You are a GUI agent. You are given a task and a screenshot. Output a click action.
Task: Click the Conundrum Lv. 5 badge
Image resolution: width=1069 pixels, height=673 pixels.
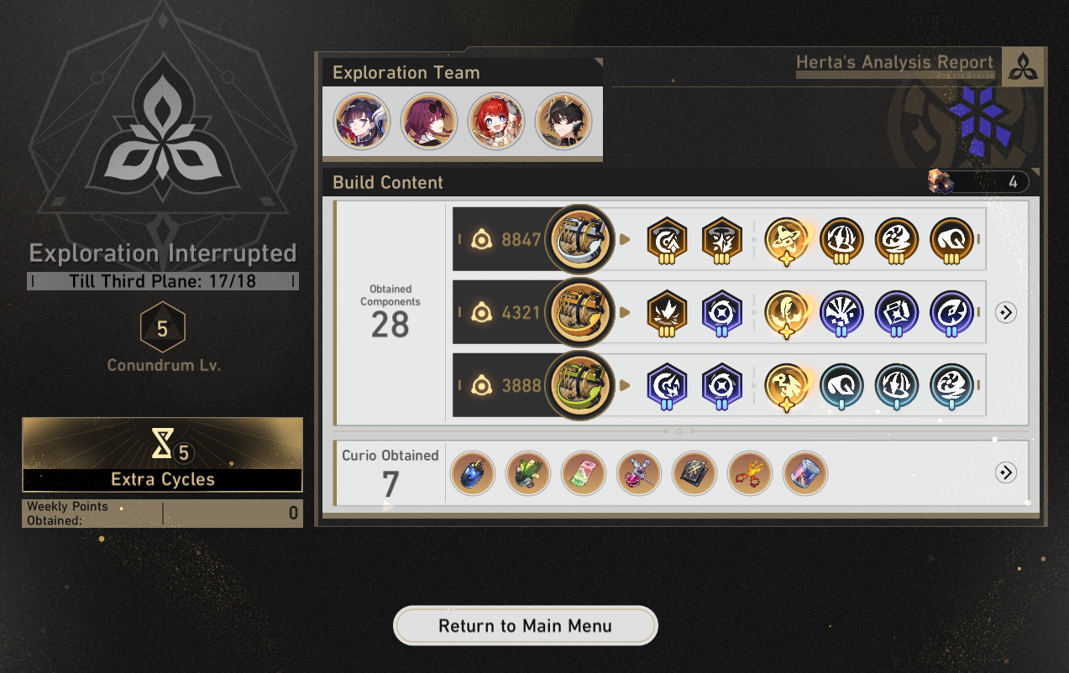[x=162, y=329]
